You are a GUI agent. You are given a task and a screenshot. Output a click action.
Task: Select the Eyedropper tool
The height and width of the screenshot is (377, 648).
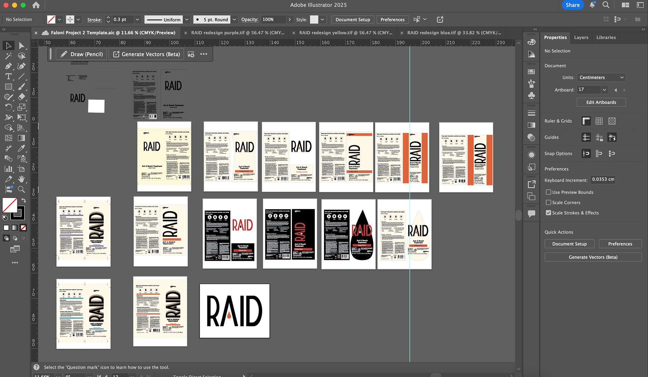(22, 148)
